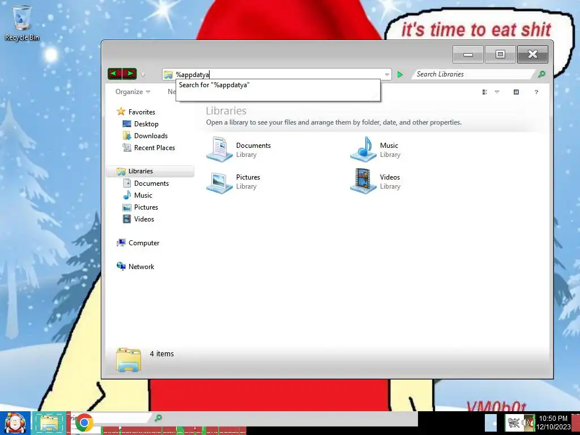580x435 pixels.
Task: Select Videos in the sidebar tree
Action: pos(144,219)
